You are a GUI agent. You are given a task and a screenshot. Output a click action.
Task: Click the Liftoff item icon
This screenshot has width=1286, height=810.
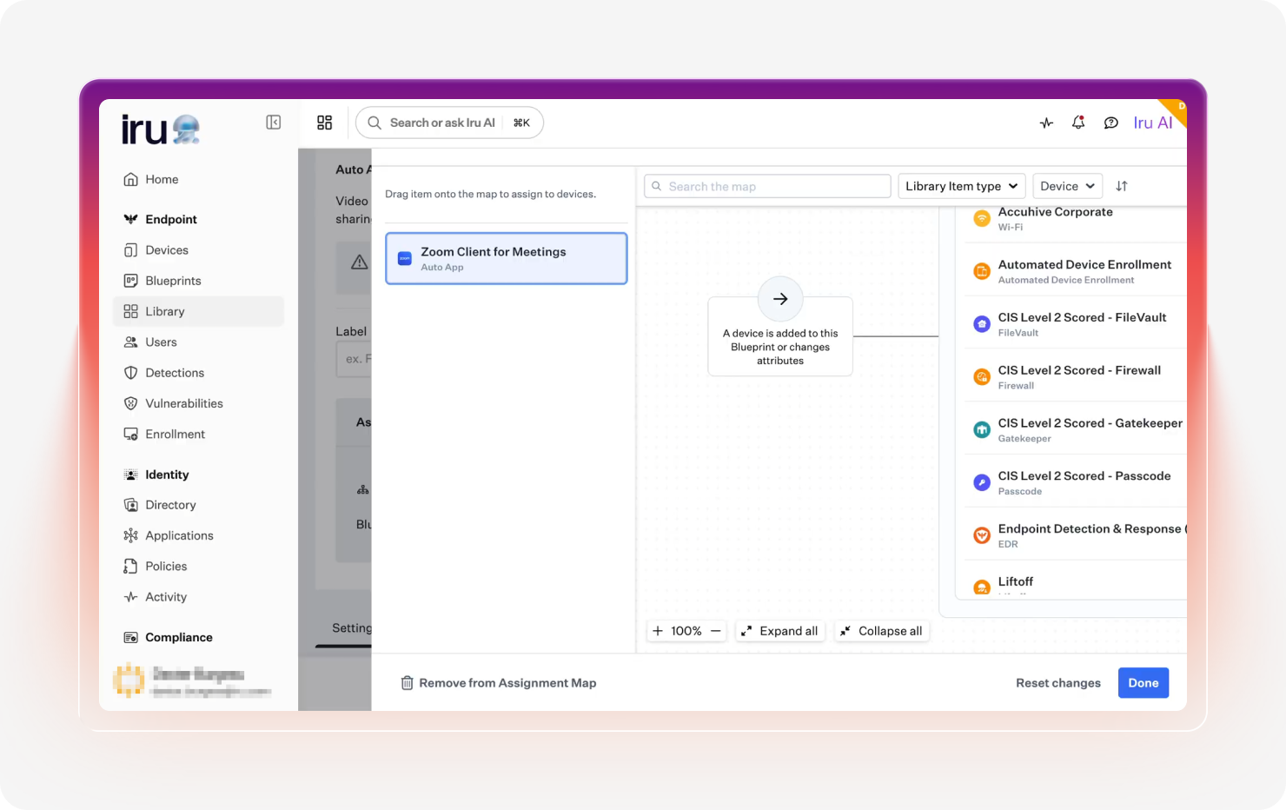pyautogui.click(x=982, y=588)
